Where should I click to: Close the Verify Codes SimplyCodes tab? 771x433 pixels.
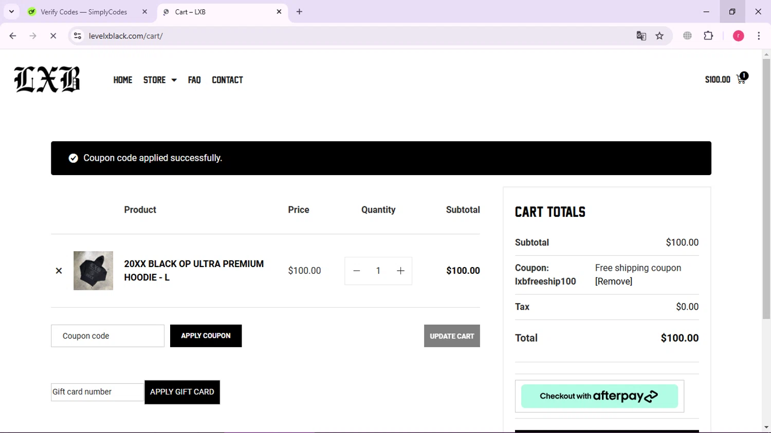pyautogui.click(x=144, y=12)
